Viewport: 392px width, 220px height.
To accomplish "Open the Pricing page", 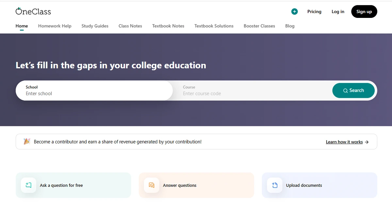I will [x=314, y=12].
